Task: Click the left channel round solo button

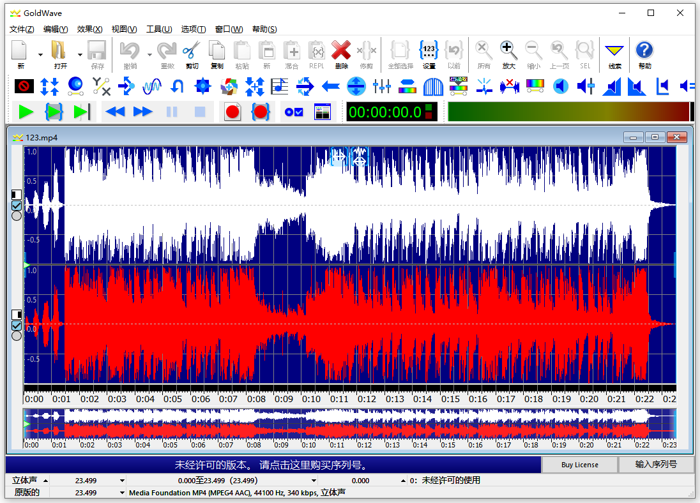Action: pyautogui.click(x=17, y=216)
